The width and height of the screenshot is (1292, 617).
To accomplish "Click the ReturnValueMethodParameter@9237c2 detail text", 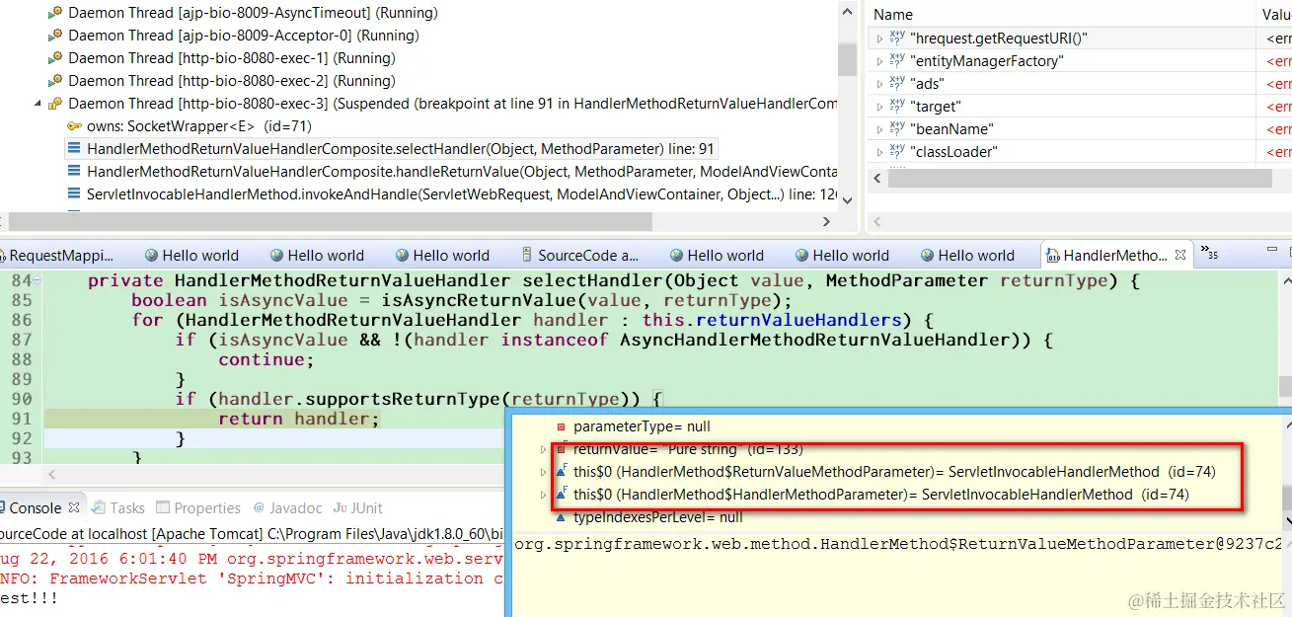I will point(898,544).
